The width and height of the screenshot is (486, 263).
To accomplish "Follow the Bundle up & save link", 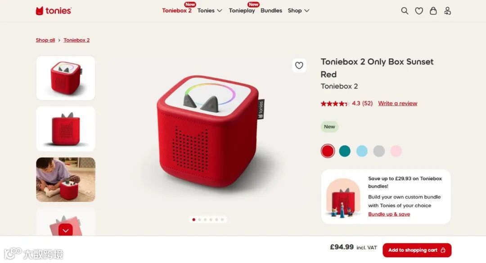I will pos(389,214).
